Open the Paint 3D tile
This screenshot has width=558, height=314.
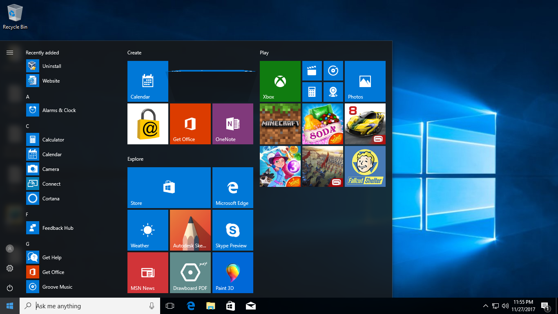pos(233,273)
